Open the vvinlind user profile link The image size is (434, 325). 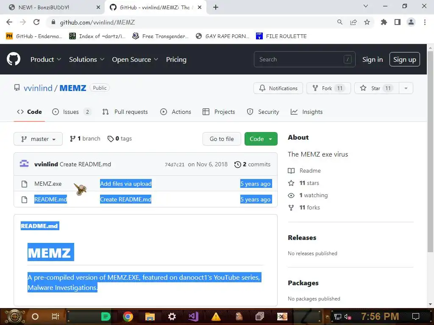coord(38,88)
